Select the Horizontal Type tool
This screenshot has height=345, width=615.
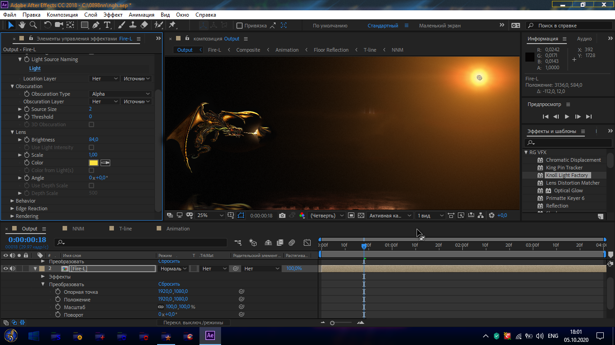[107, 25]
